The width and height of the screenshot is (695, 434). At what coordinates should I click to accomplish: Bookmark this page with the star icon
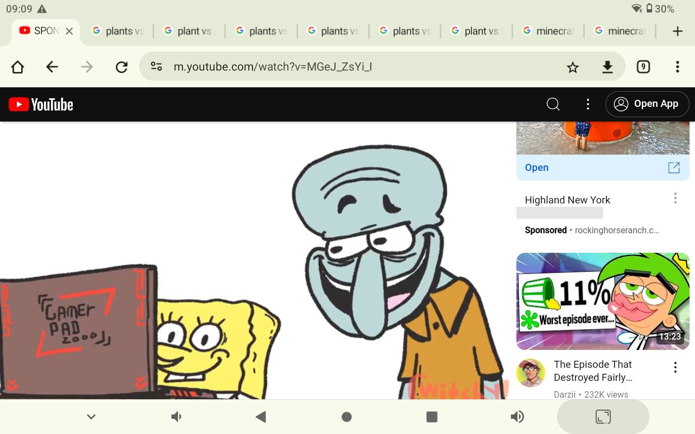coord(573,67)
